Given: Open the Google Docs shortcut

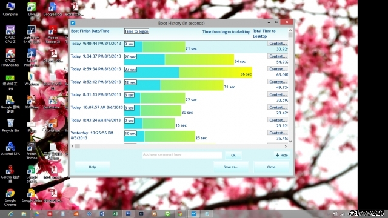Looking at the screenshot, I should 53,9.
